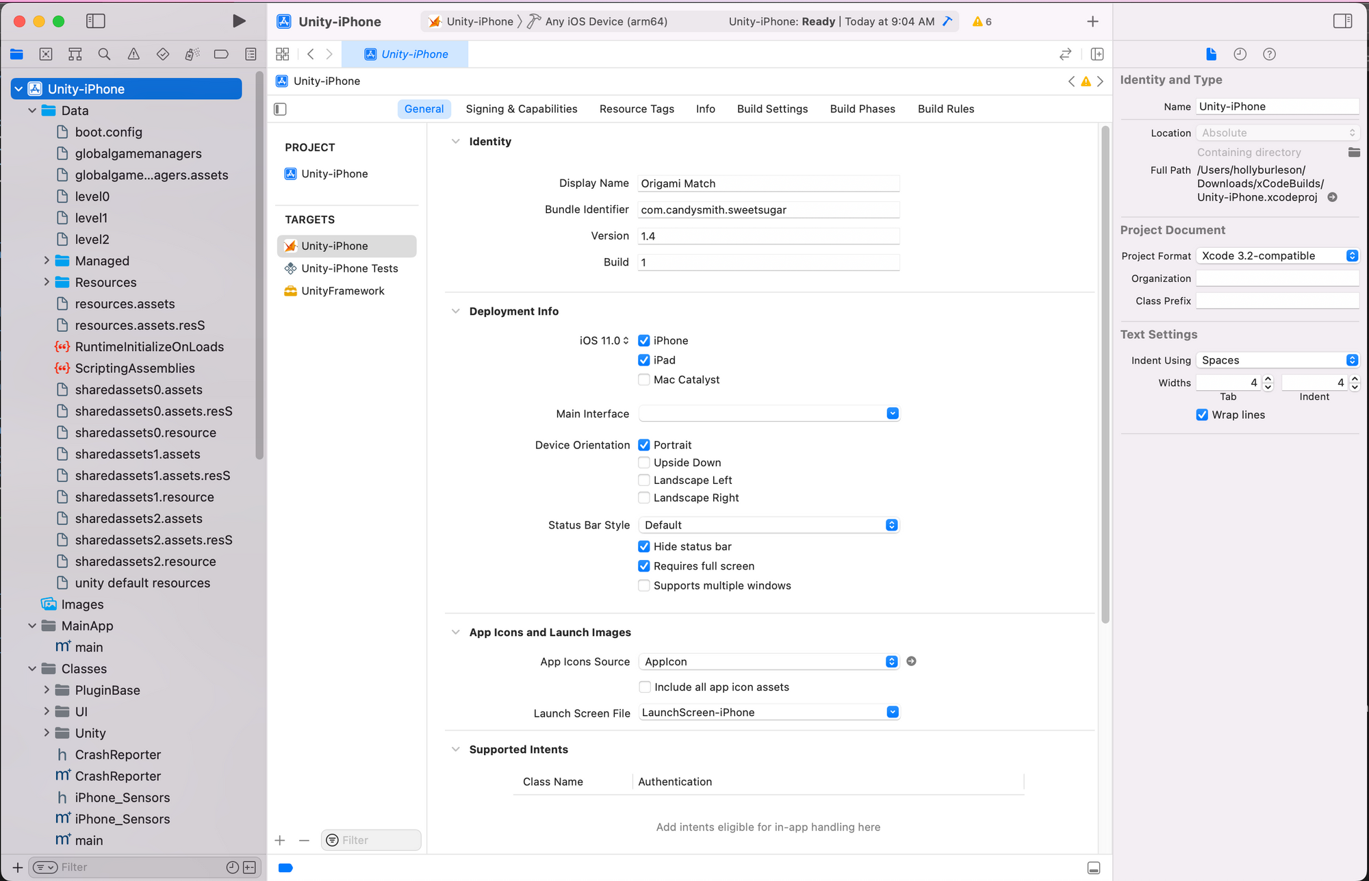Open the Find navigator magnifying glass
This screenshot has height=881, width=1369.
[104, 53]
